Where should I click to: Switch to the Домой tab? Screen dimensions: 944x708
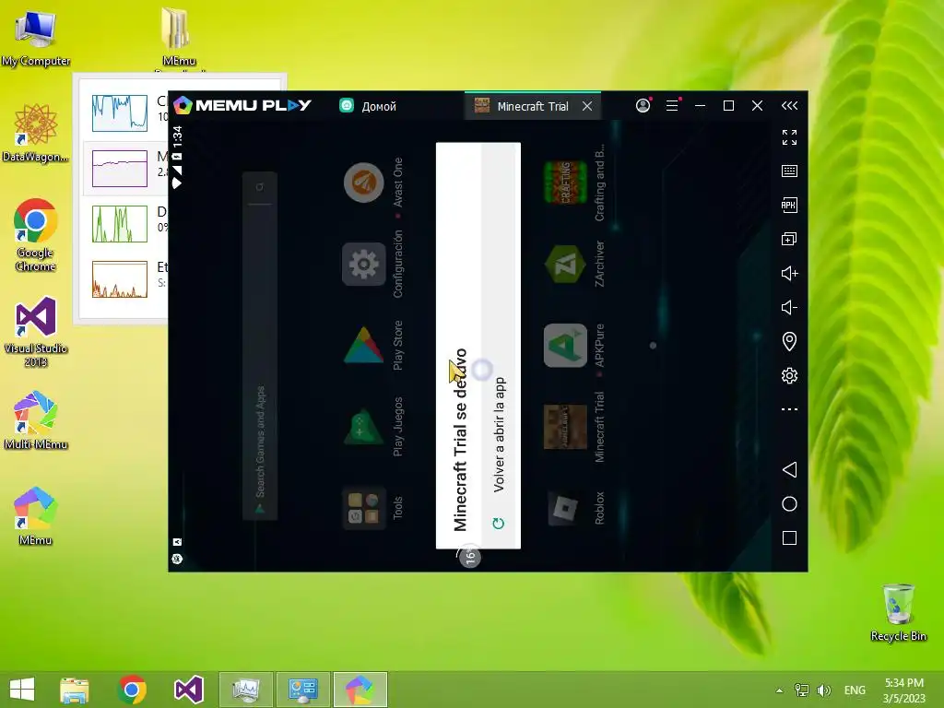[368, 106]
